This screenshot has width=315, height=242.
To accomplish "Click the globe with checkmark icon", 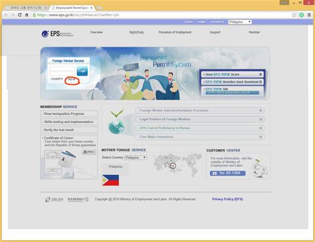I will pos(117,122).
